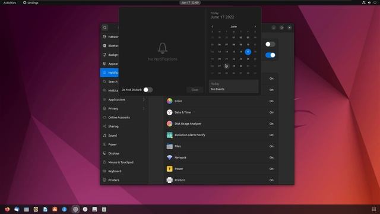Screen dimensions: 380x214
Task: Open the Search settings panel
Action: pyautogui.click(x=109, y=81)
